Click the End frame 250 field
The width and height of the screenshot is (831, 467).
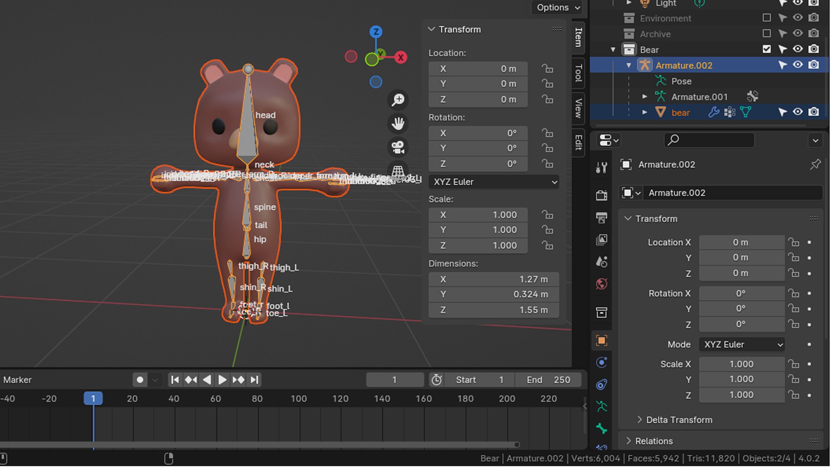tap(548, 380)
